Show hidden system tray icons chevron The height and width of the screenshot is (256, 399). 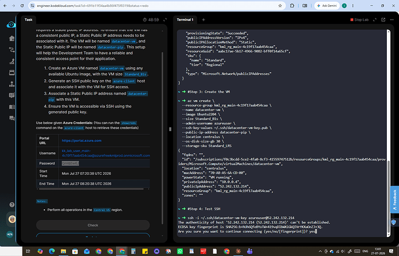pyautogui.click(x=320, y=251)
